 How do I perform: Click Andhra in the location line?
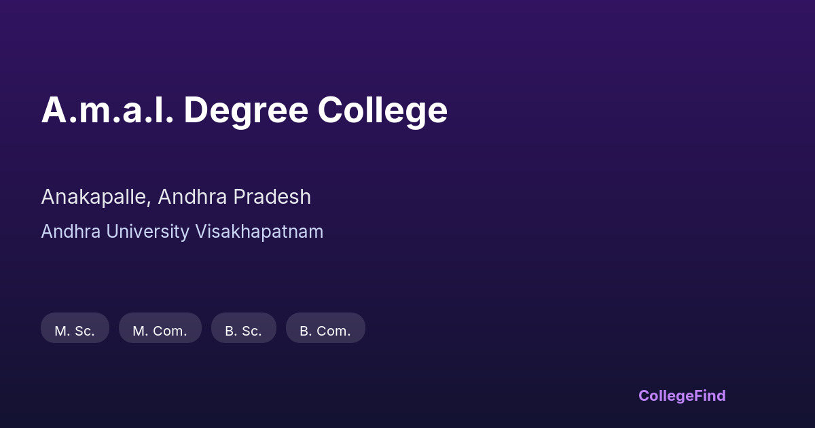[x=193, y=197]
